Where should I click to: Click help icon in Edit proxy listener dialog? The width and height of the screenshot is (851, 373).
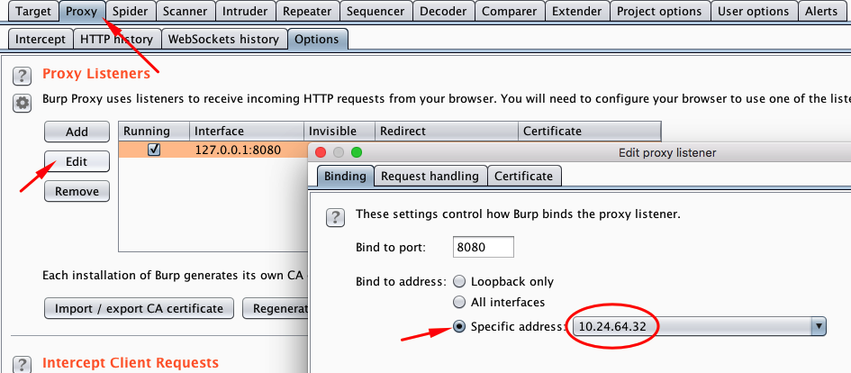[x=335, y=217]
